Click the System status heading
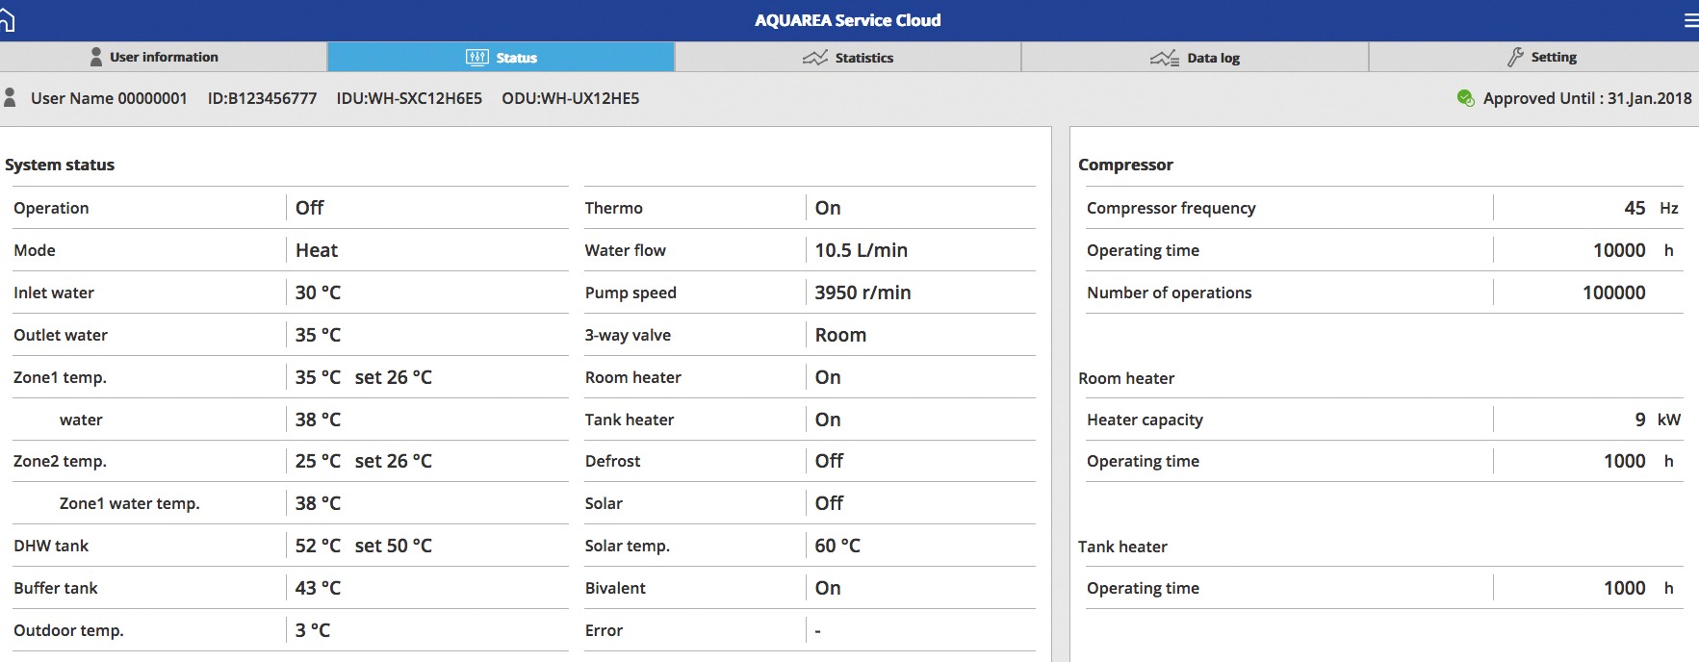 click(60, 165)
